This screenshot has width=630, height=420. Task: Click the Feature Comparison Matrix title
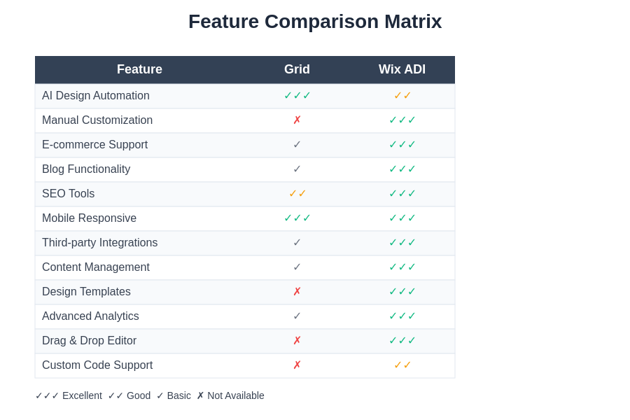tap(315, 22)
